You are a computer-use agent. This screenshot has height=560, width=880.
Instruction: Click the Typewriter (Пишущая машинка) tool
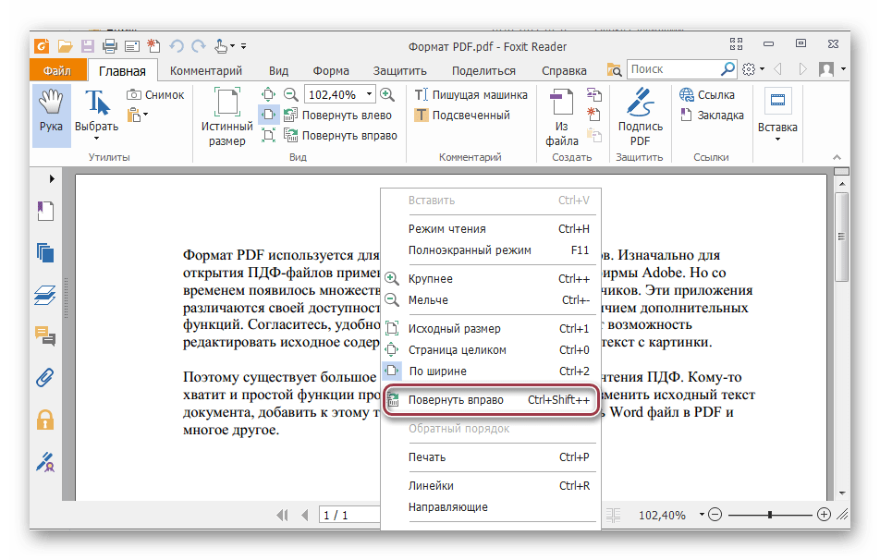pyautogui.click(x=422, y=94)
